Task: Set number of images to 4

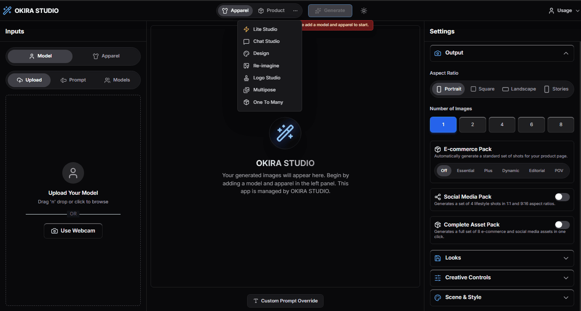Action: [502, 125]
